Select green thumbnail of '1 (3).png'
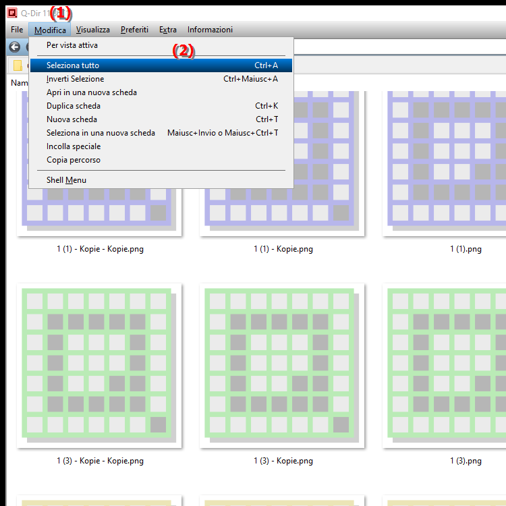This screenshot has width=506, height=506. coord(444,366)
